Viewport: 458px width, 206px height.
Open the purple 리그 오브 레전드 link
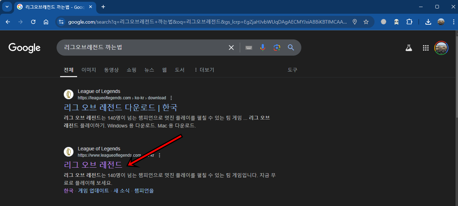(93, 164)
